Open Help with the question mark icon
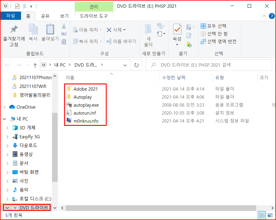Viewport: 276px width, 220px height. click(x=272, y=16)
